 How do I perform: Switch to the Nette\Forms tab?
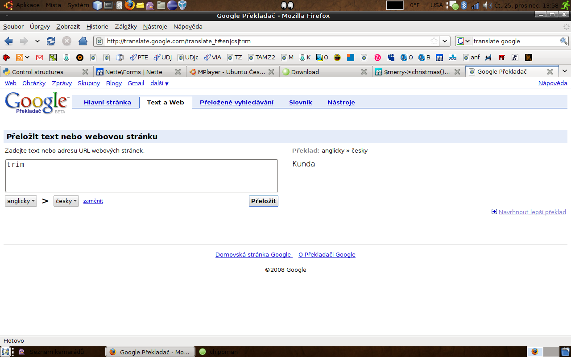tap(139, 71)
